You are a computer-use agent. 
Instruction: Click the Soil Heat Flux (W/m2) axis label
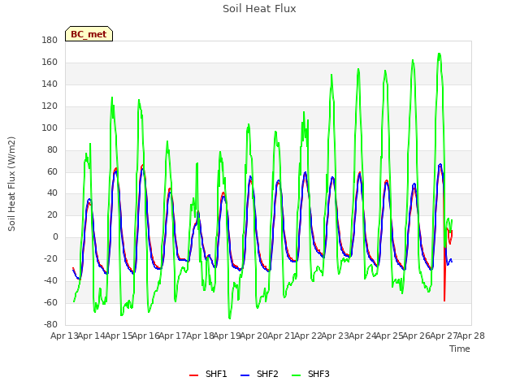(11, 184)
